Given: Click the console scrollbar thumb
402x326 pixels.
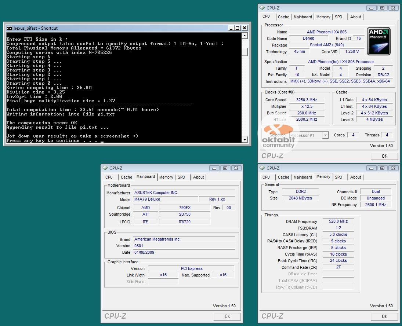Looking at the screenshot, I should (245, 52).
